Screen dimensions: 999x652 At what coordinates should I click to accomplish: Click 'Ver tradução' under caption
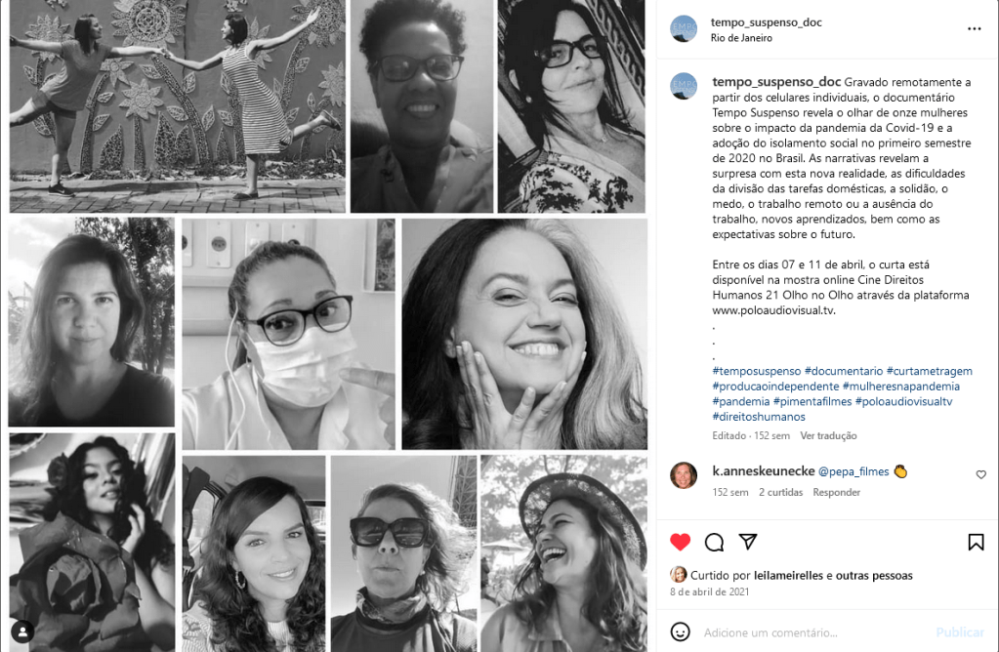tap(828, 435)
